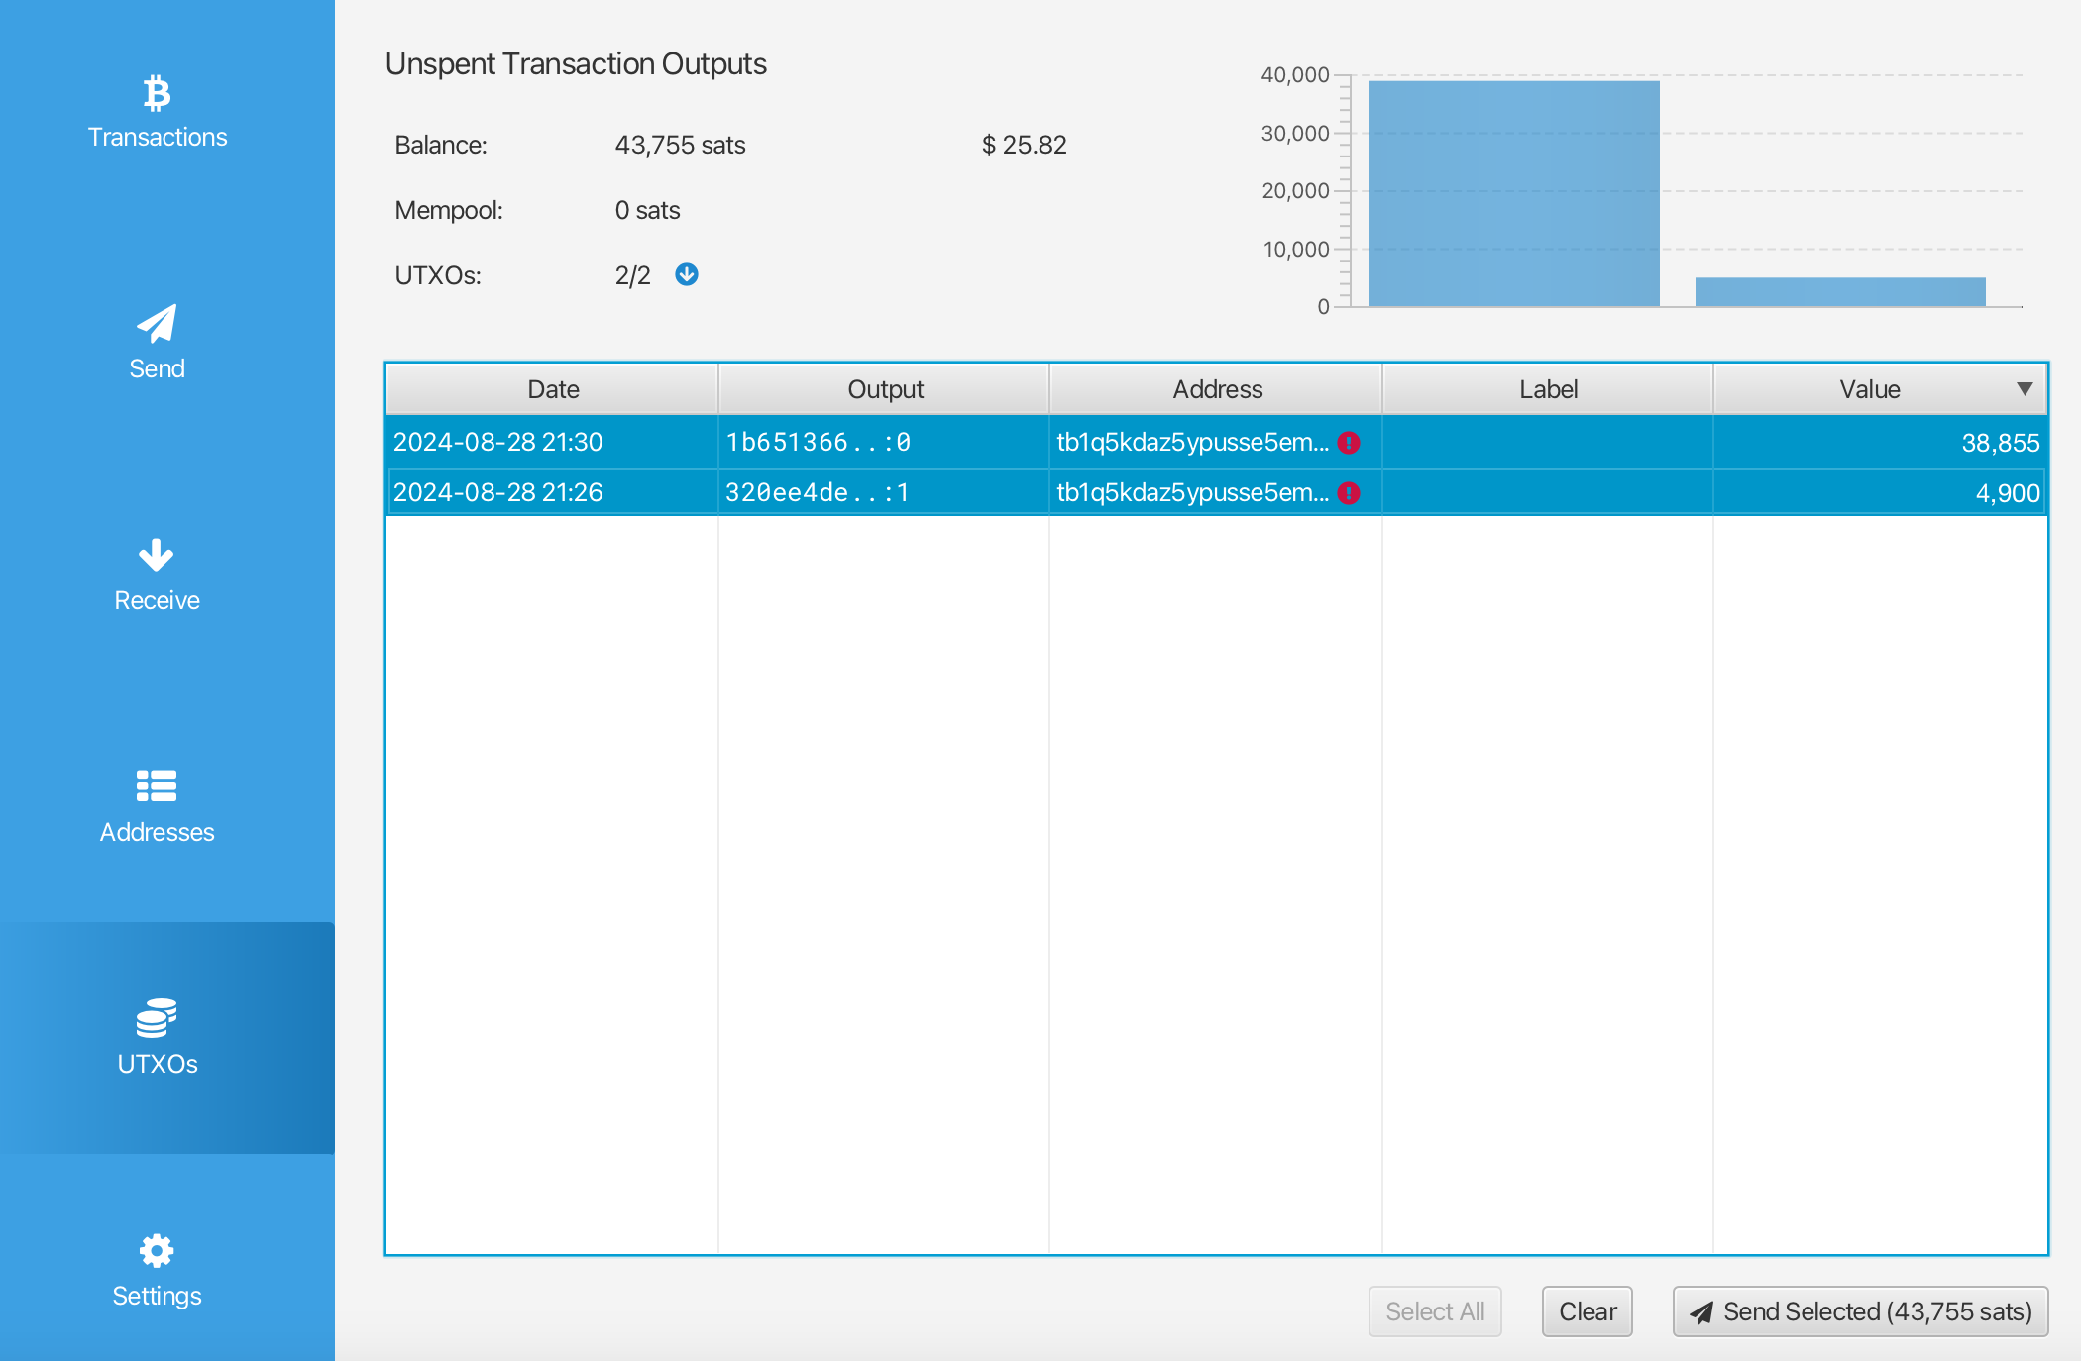Click red warning icon on 320ee4de row
The width and height of the screenshot is (2081, 1361).
pyautogui.click(x=1349, y=493)
